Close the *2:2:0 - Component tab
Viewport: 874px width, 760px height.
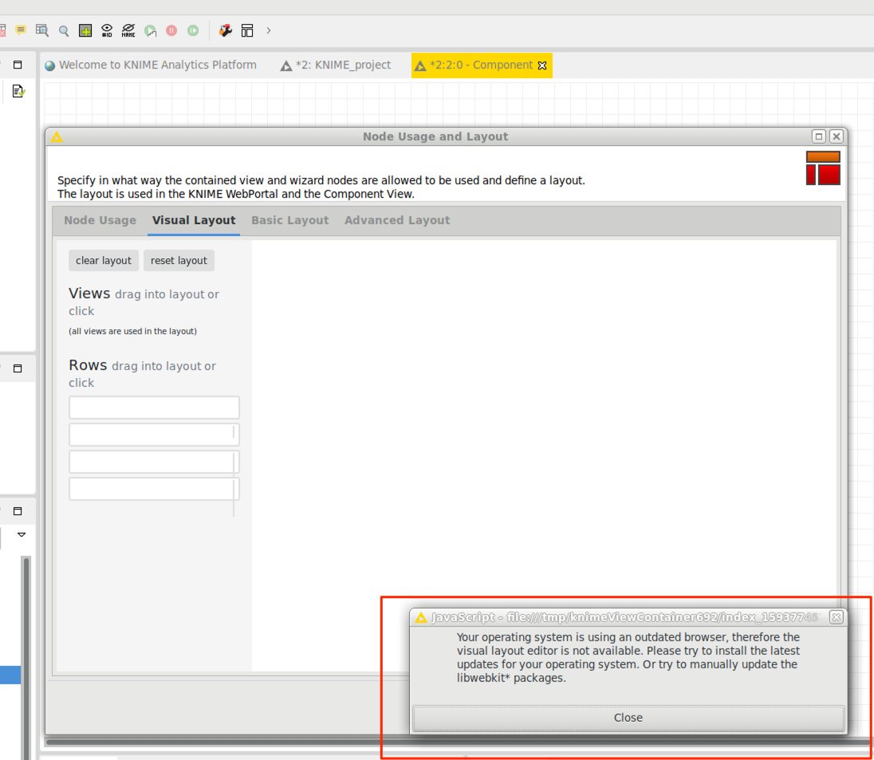(542, 65)
